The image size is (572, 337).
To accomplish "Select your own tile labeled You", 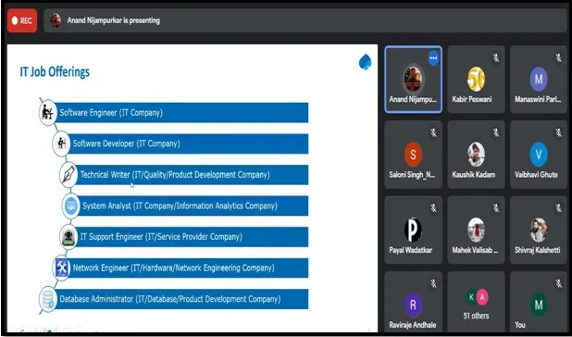I will click(539, 302).
